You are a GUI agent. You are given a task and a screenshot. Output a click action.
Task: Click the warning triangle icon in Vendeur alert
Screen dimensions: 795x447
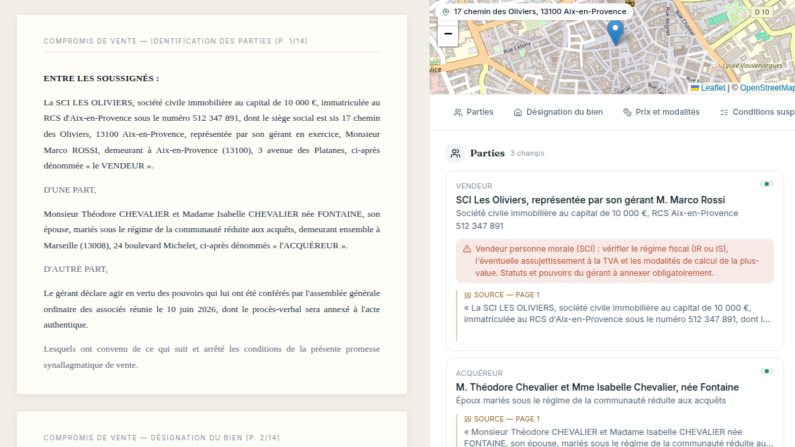click(x=467, y=249)
